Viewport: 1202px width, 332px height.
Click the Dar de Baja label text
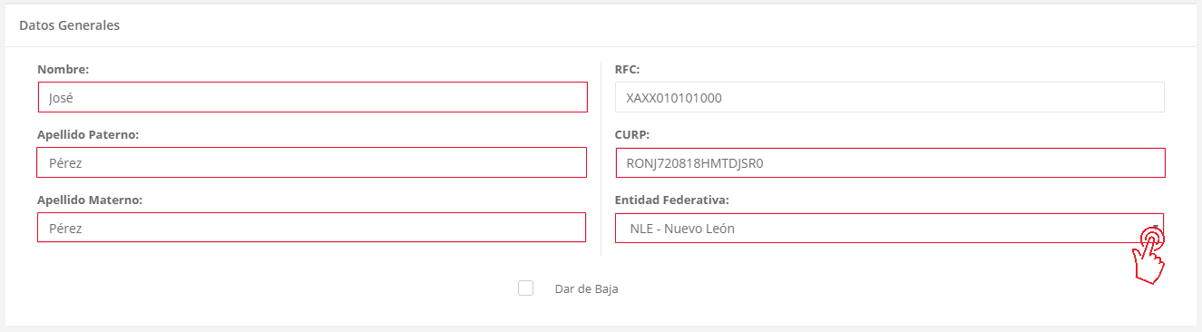click(x=586, y=289)
